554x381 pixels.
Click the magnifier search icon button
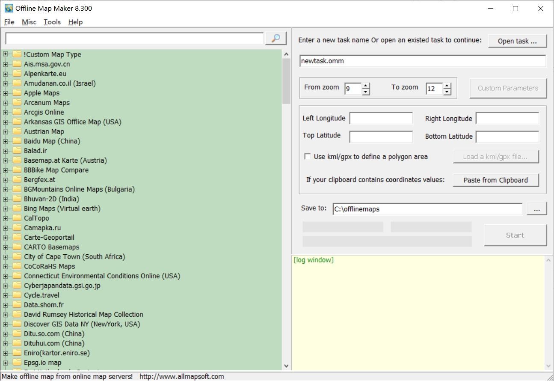click(276, 39)
